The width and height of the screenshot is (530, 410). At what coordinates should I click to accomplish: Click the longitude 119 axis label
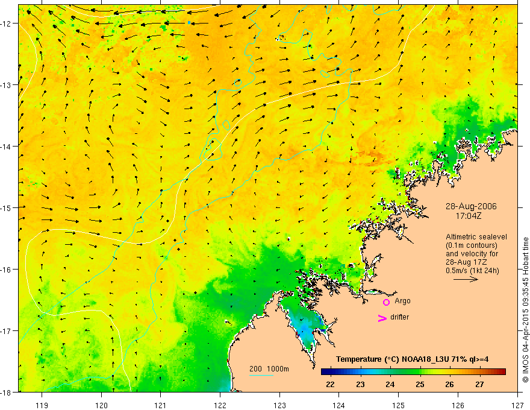pos(42,405)
